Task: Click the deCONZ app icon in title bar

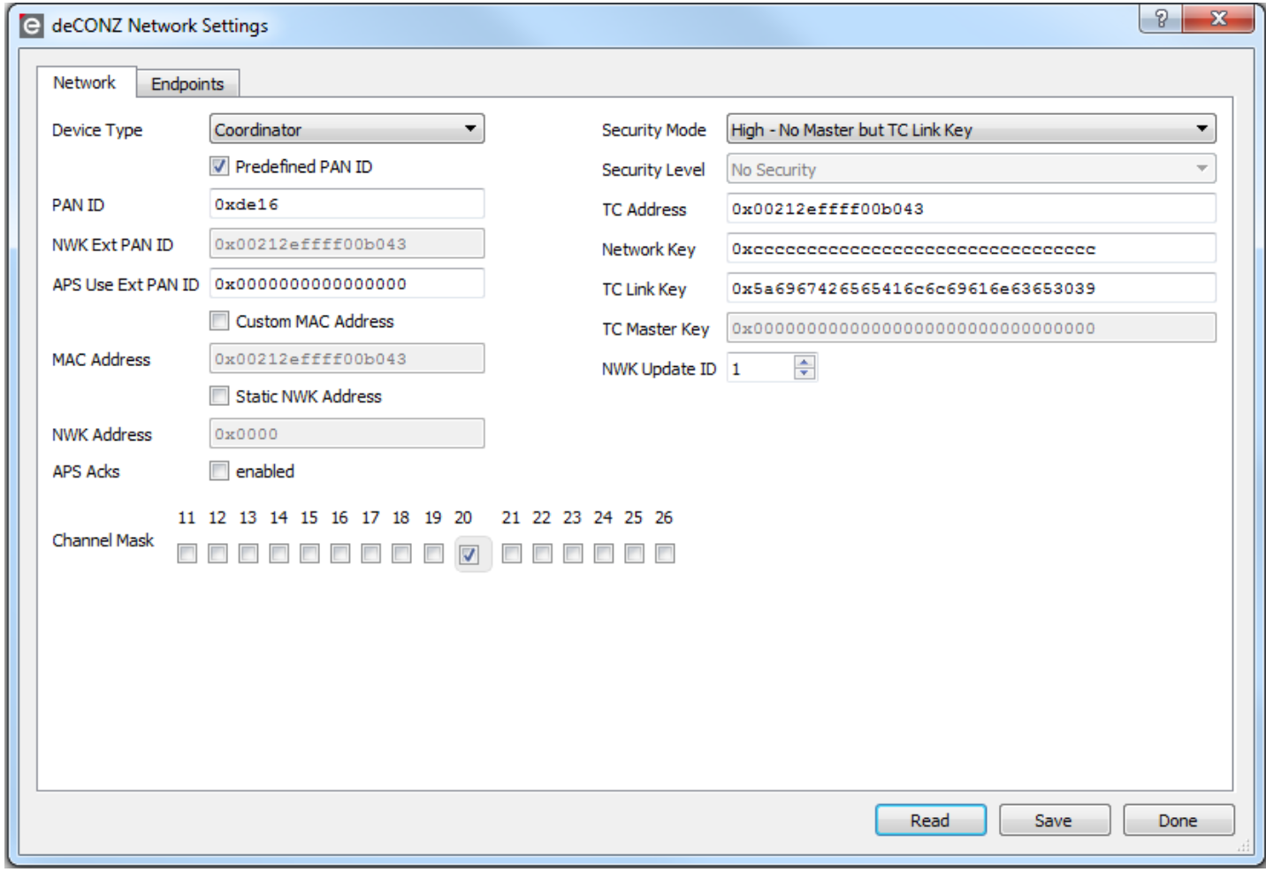Action: coord(31,26)
